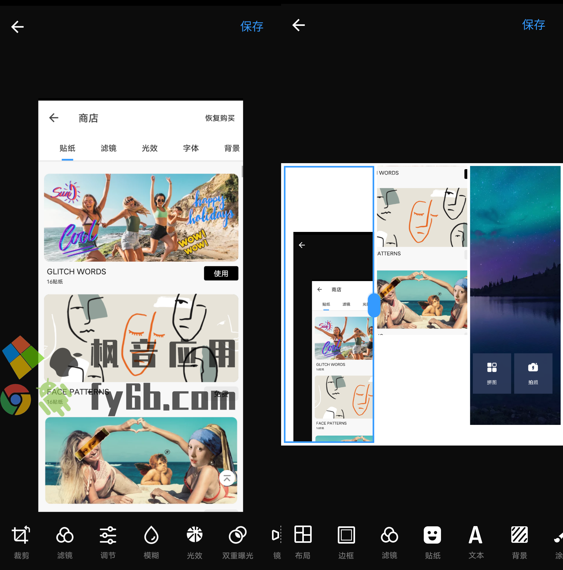Viewport: 563px width, 570px height.
Task: Open the 光效 light effects tool
Action: tap(195, 542)
